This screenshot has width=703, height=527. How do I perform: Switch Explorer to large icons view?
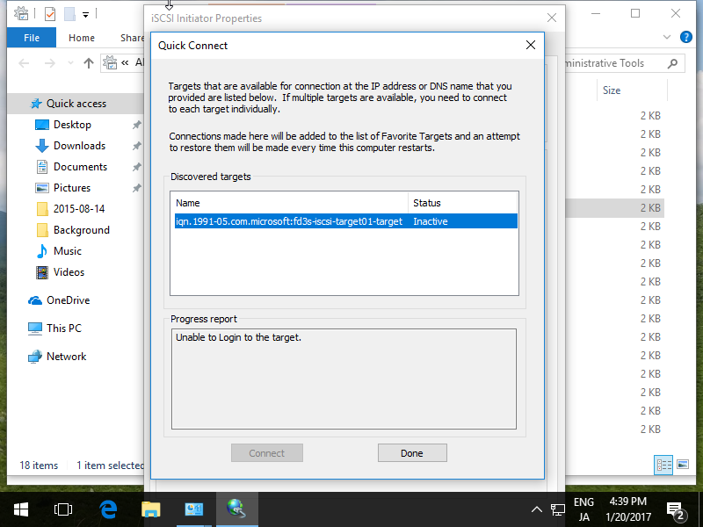683,465
